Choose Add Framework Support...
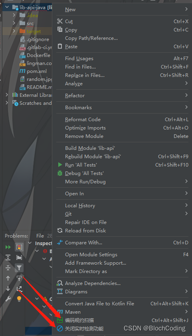This screenshot has width=192, height=336. tap(122, 263)
